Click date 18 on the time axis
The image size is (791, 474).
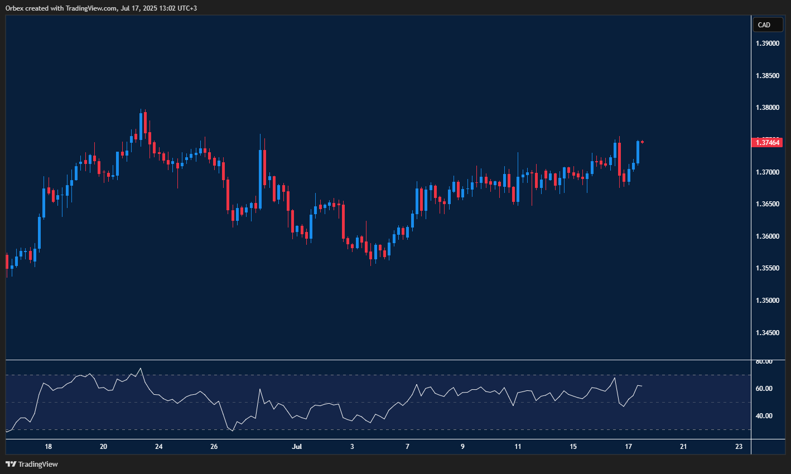pyautogui.click(x=49, y=447)
